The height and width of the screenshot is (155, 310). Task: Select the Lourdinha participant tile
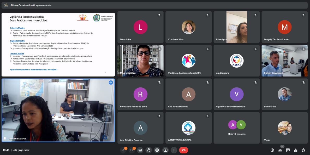coord(140,27)
